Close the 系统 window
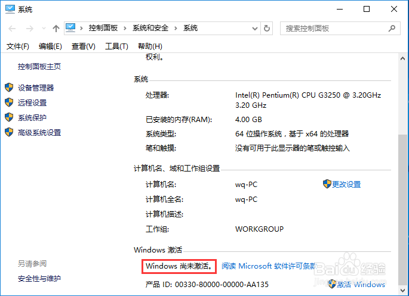409x296 pixels. (x=394, y=9)
